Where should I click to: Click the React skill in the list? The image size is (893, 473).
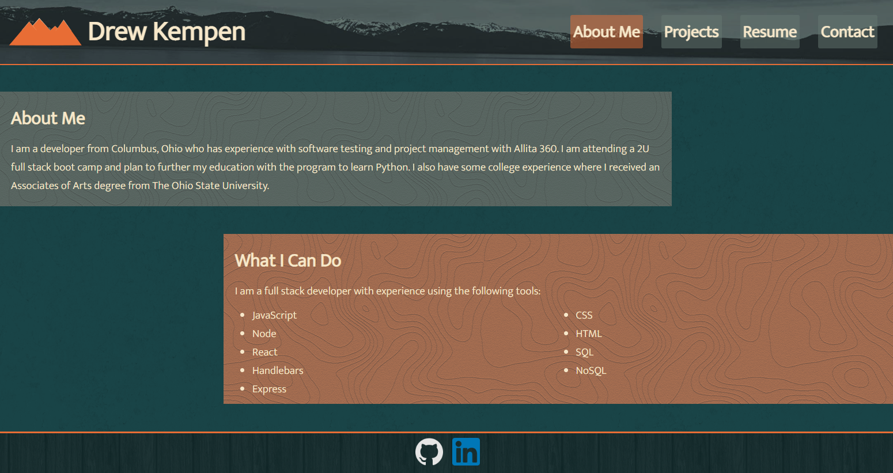pyautogui.click(x=264, y=352)
